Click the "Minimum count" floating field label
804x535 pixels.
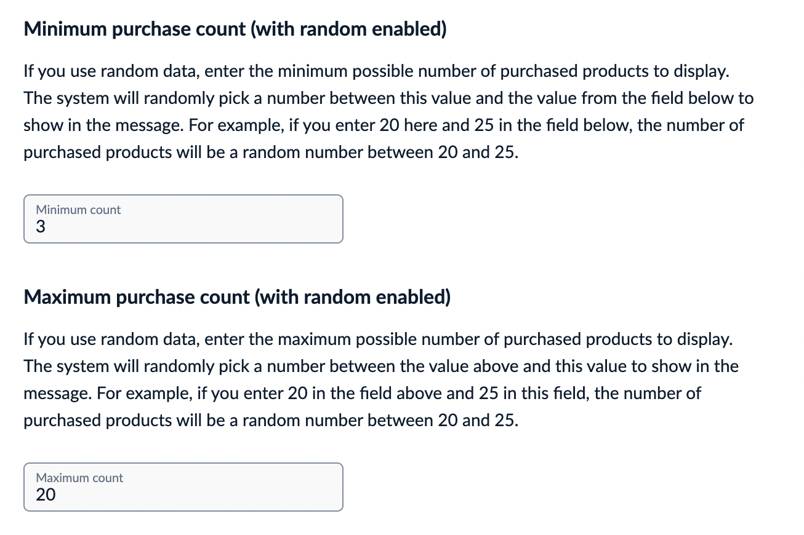pyautogui.click(x=78, y=210)
